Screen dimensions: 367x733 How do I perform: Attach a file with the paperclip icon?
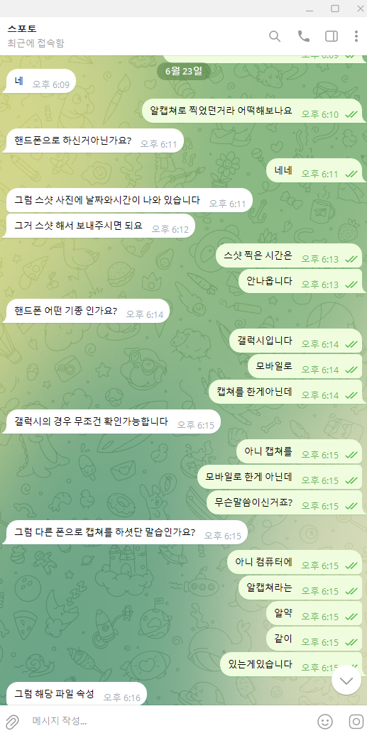(x=11, y=721)
